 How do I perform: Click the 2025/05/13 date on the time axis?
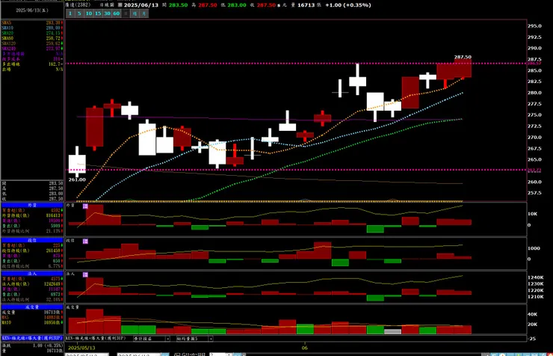point(81,348)
